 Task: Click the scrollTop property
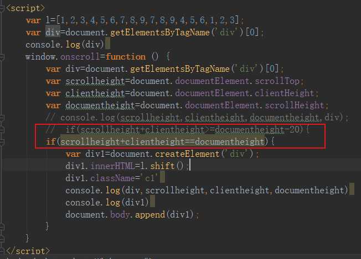277,81
